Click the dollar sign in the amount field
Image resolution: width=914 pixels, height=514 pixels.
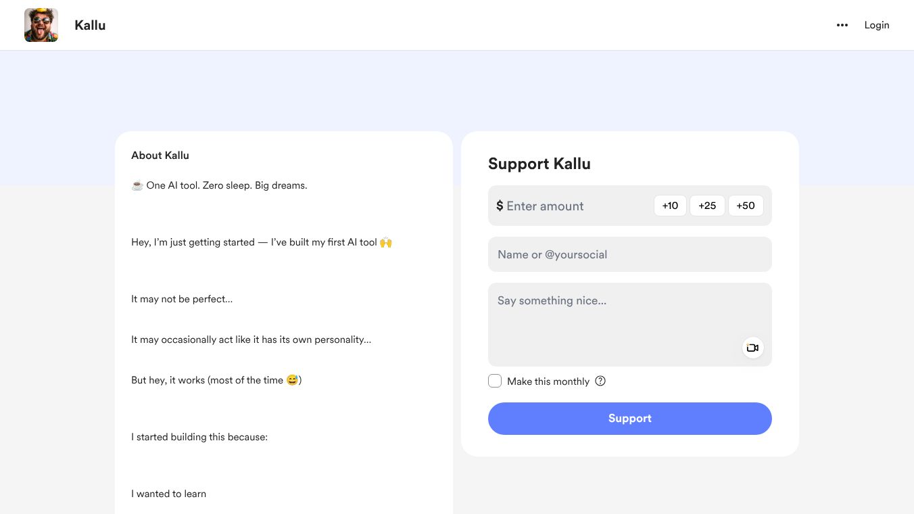point(500,206)
